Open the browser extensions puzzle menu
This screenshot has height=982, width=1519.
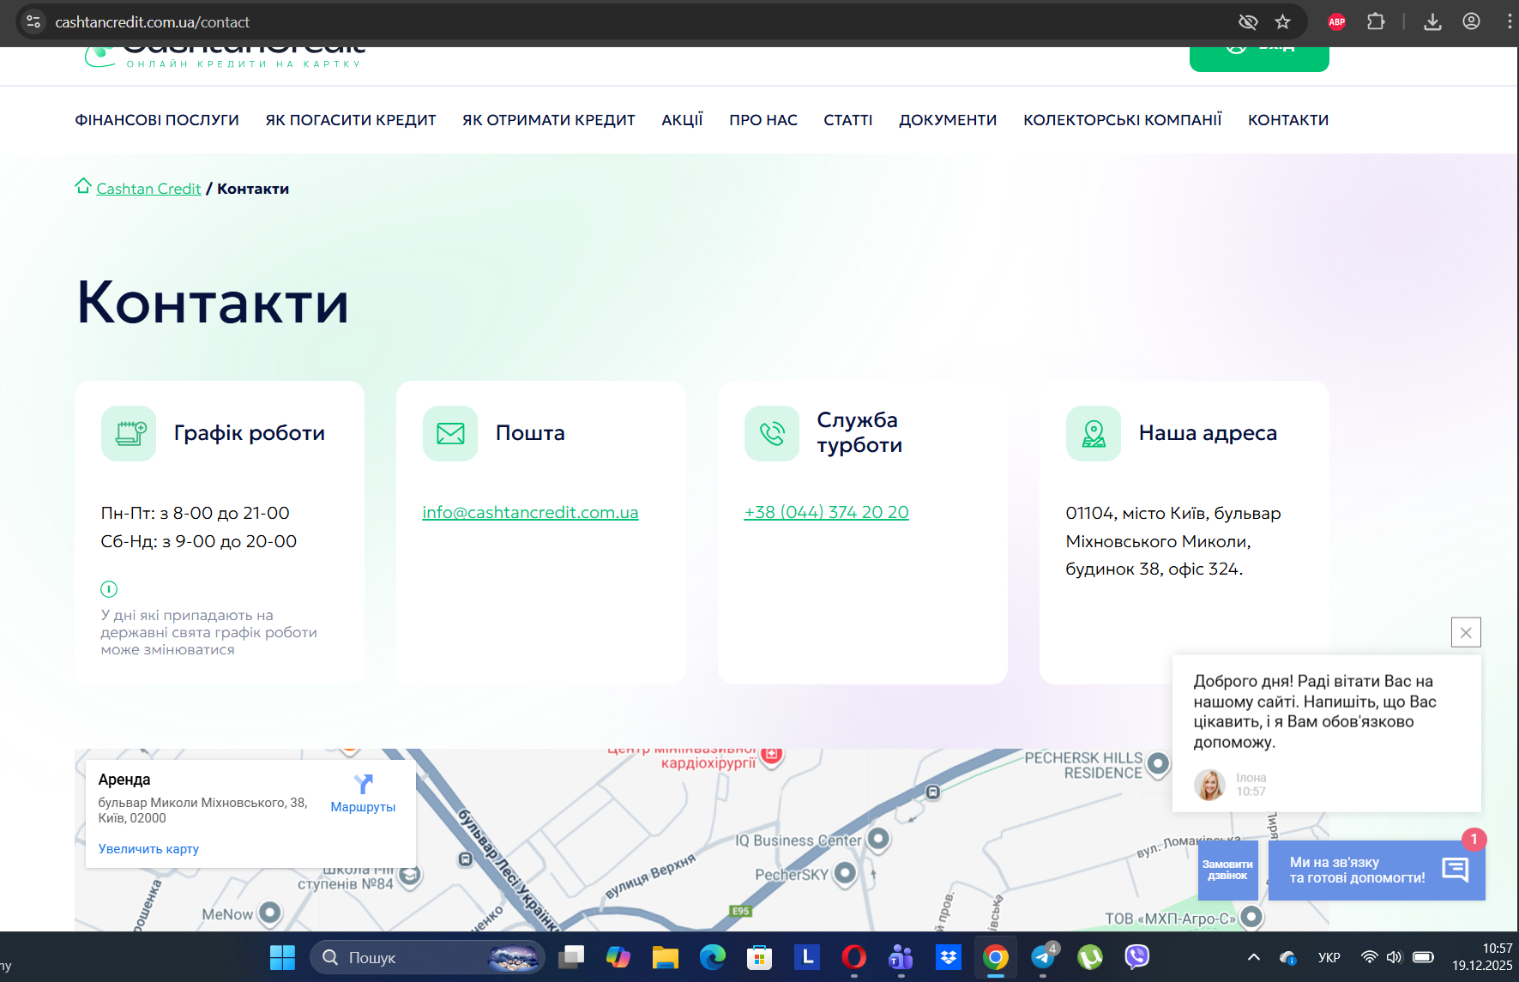[1376, 21]
